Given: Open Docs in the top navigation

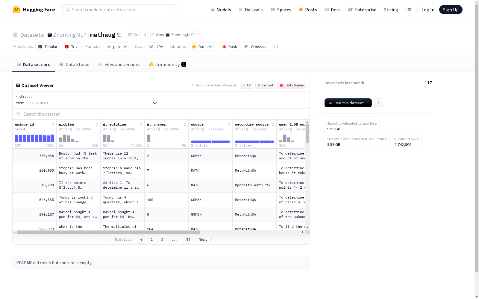Looking at the screenshot, I should tap(333, 10).
